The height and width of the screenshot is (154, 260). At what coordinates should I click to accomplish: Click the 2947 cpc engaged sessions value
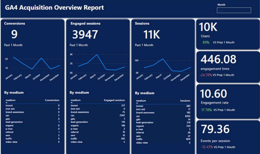(122, 115)
